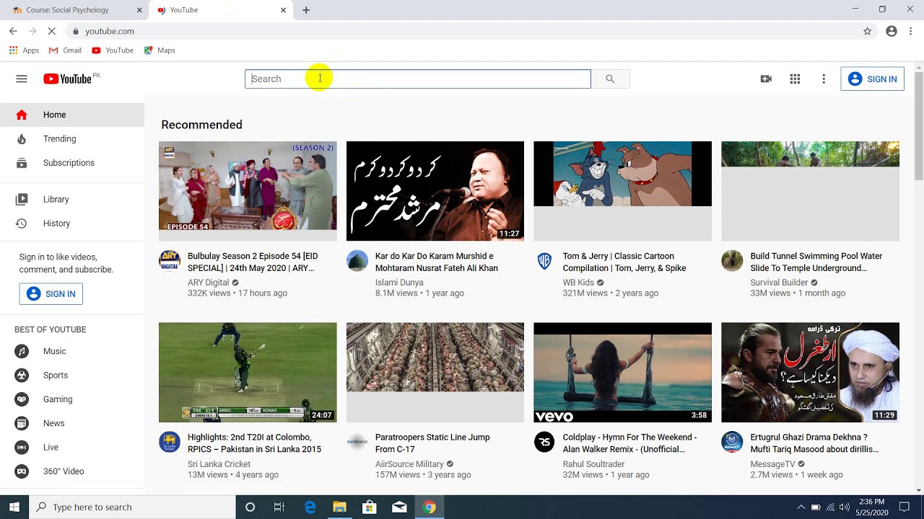Open the Windows Start menu

pyautogui.click(x=14, y=507)
